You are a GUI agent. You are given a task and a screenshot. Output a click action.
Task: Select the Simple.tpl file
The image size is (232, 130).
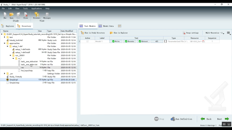pyautogui.click(x=14, y=80)
